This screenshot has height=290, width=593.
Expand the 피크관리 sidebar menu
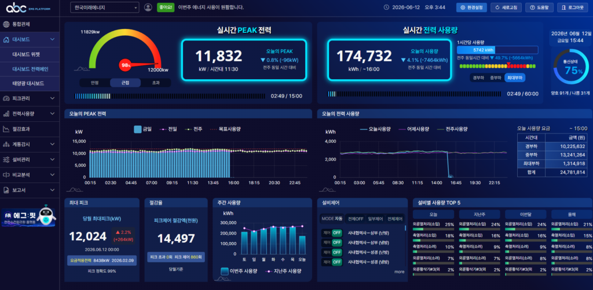pyautogui.click(x=30, y=98)
